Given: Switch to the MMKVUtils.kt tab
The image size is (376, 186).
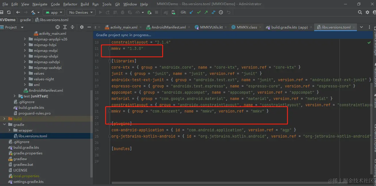Looking at the screenshot, I should (211, 27).
